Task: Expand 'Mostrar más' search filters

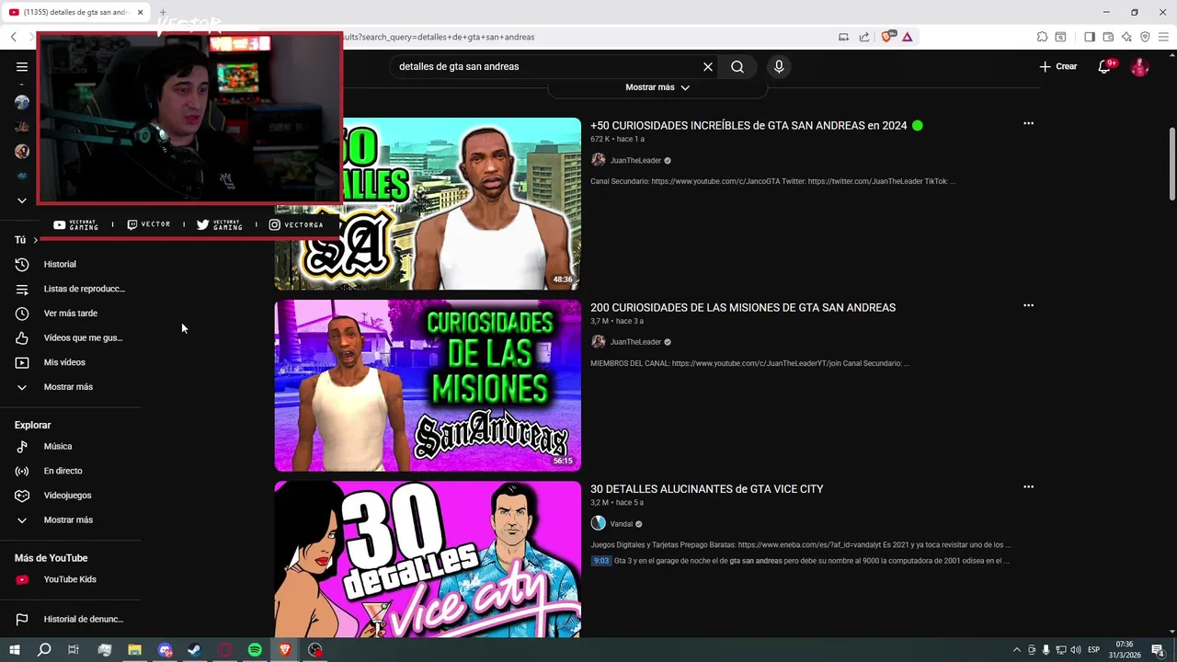Action: pos(657,87)
